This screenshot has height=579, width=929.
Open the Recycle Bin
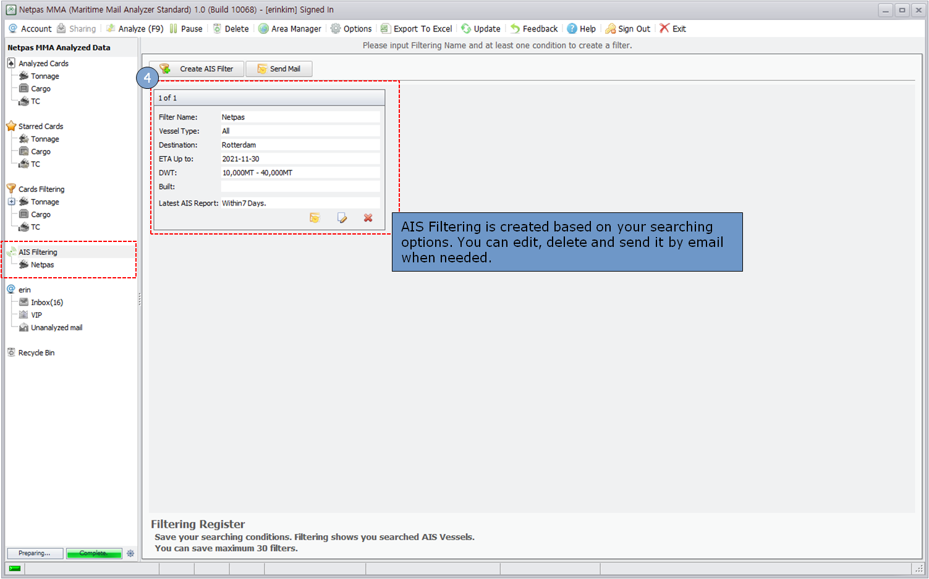36,353
